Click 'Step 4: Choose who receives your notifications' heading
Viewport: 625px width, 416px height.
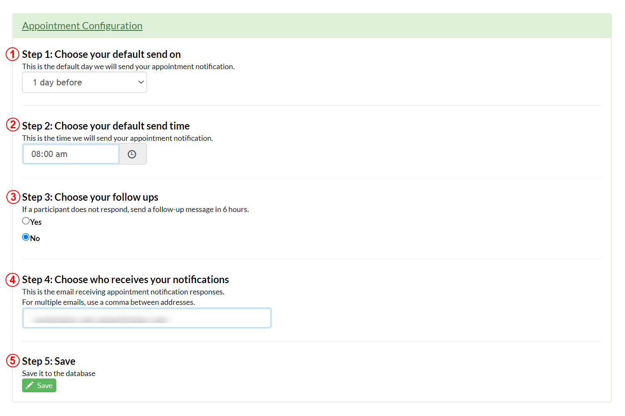125,280
